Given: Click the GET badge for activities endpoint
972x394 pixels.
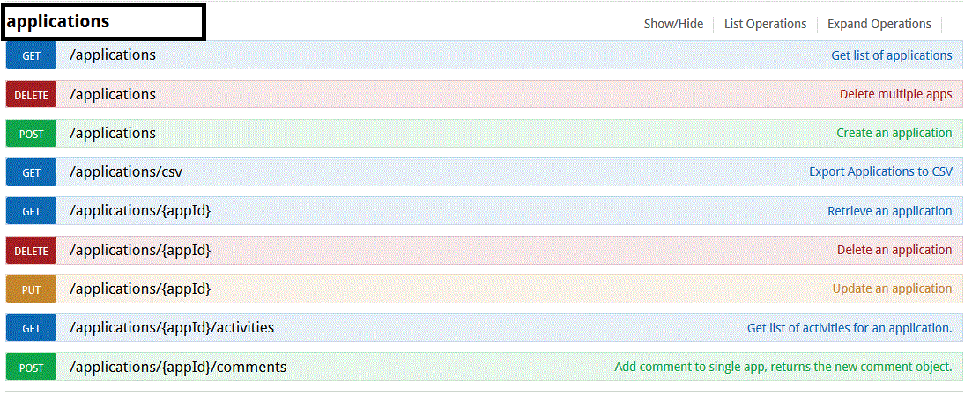Looking at the screenshot, I should [31, 328].
